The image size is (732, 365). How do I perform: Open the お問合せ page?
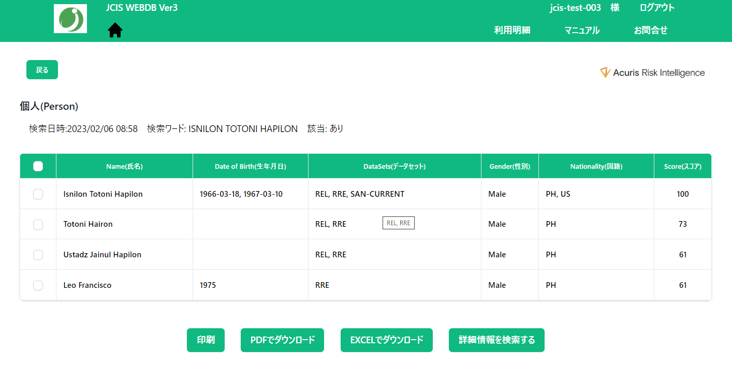pyautogui.click(x=651, y=31)
